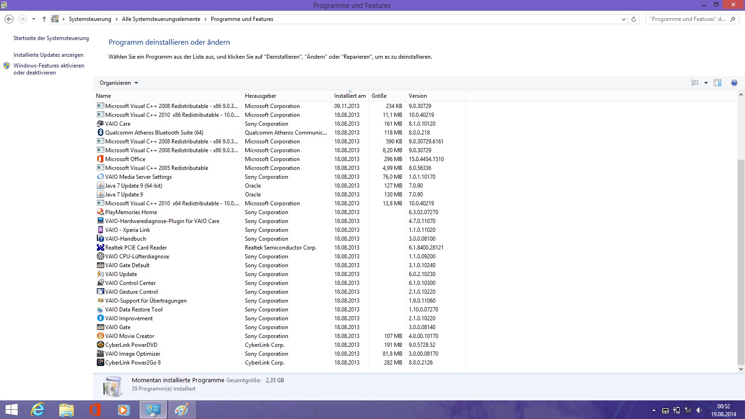The width and height of the screenshot is (745, 419).
Task: Open the help button in toolbar
Action: click(x=734, y=83)
